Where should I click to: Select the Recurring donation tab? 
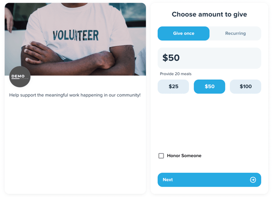235,34
